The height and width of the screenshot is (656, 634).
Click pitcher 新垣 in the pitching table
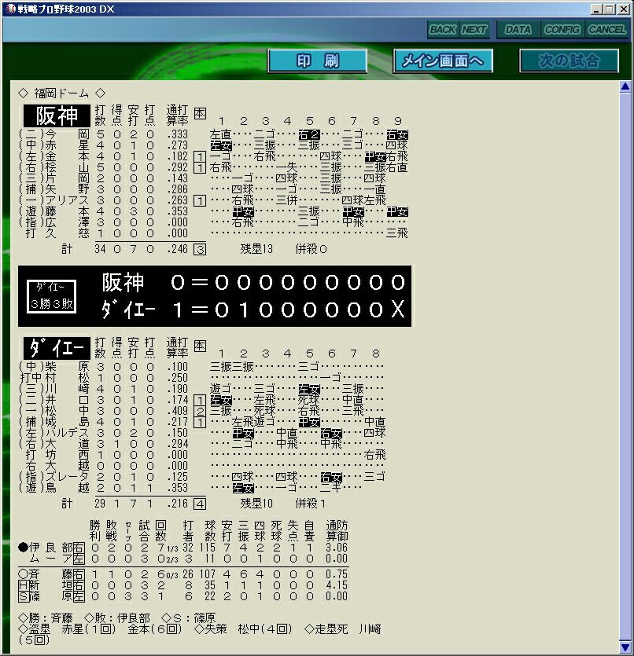[50, 585]
